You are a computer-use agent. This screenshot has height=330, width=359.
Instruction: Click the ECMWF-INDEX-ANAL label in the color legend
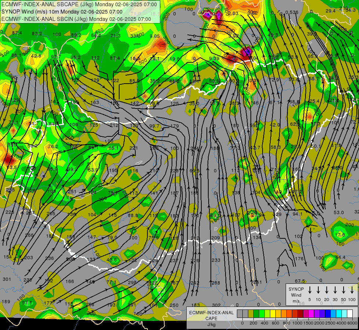(x=211, y=313)
